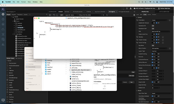
Task: Open the Menu Position dropdown
Action: point(159,48)
